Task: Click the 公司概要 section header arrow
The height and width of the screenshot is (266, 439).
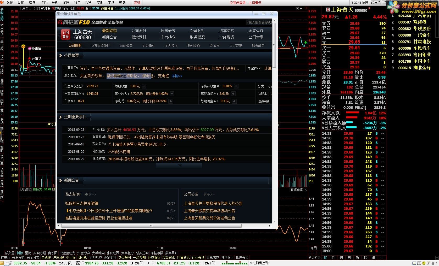Action: pos(60,55)
